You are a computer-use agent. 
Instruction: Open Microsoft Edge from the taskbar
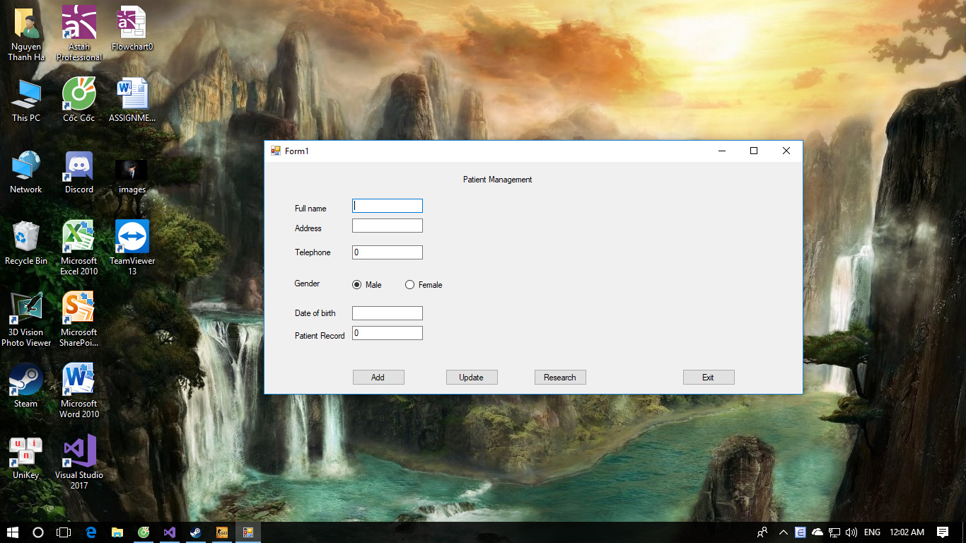click(91, 532)
